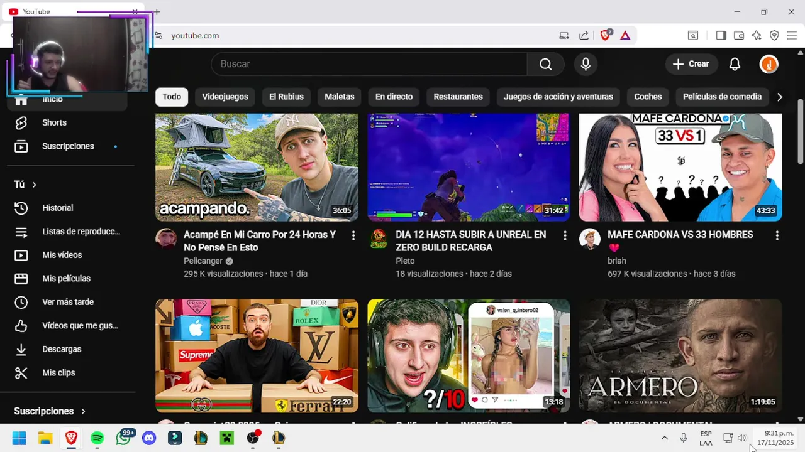The height and width of the screenshot is (452, 805).
Task: Open options for MAFE CARDONA video
Action: (x=777, y=235)
